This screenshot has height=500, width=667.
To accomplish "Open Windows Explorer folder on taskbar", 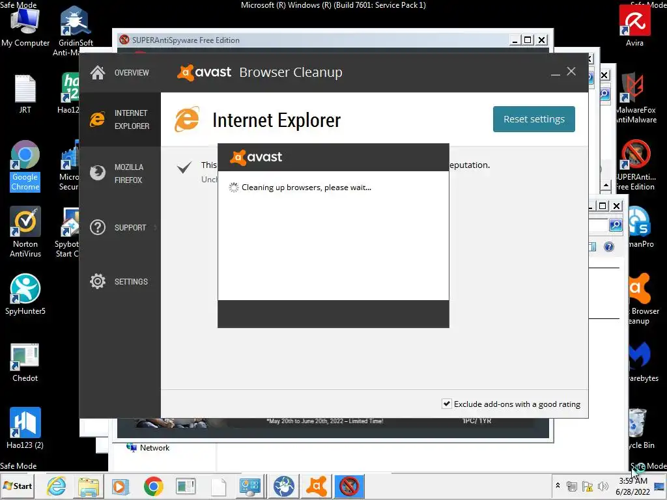I will pos(89,486).
